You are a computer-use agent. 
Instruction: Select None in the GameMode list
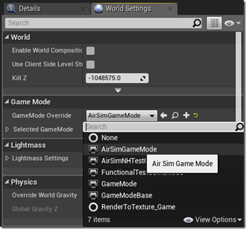(x=163, y=138)
